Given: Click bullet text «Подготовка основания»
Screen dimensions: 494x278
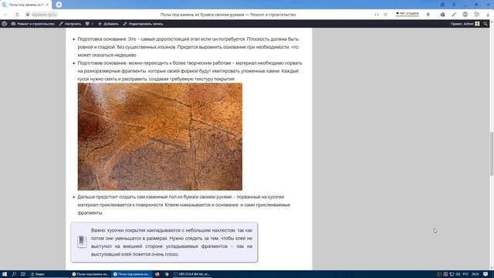Looking at the screenshot, I should pos(188,47).
